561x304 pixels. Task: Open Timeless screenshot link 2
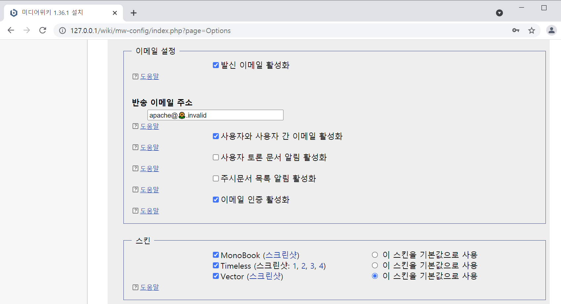pyautogui.click(x=304, y=266)
